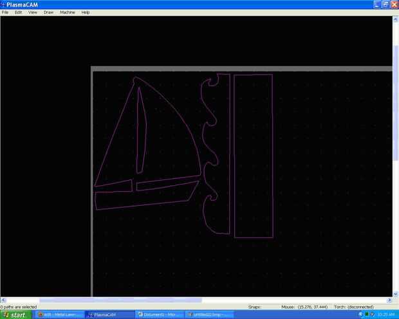Screen dimensions: 399x319
Task: Click the PlasmaCAM title bar icon
Action: pyautogui.click(x=3, y=5)
